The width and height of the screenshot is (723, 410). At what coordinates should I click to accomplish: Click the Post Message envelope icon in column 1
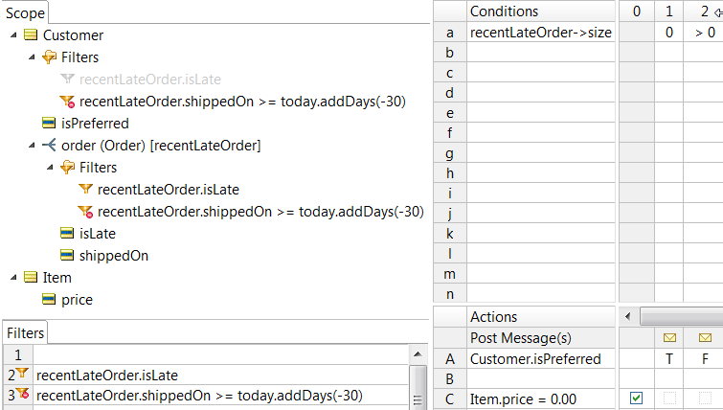click(x=669, y=337)
